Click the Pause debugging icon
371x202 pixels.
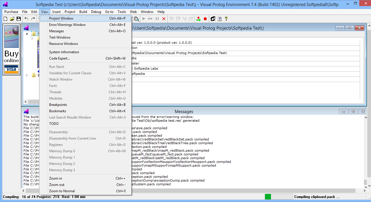coord(157,19)
